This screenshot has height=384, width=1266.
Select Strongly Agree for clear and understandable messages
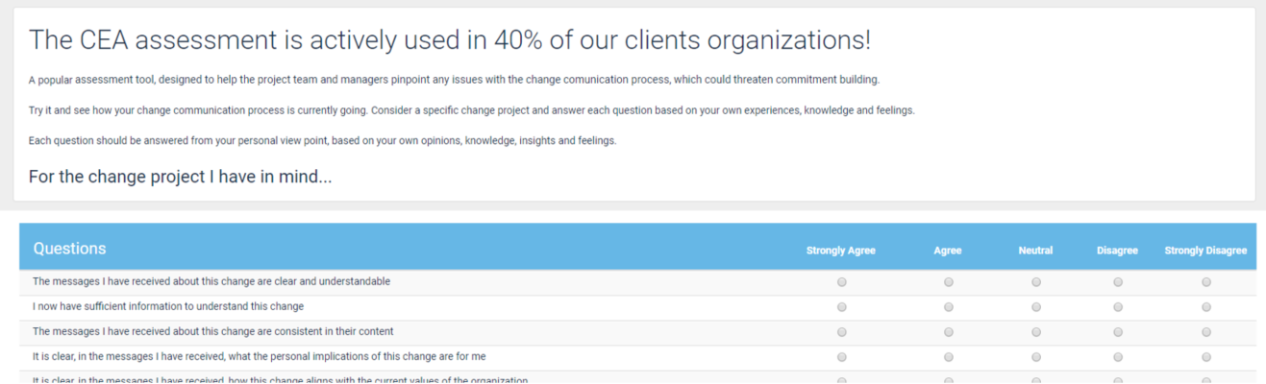click(842, 282)
